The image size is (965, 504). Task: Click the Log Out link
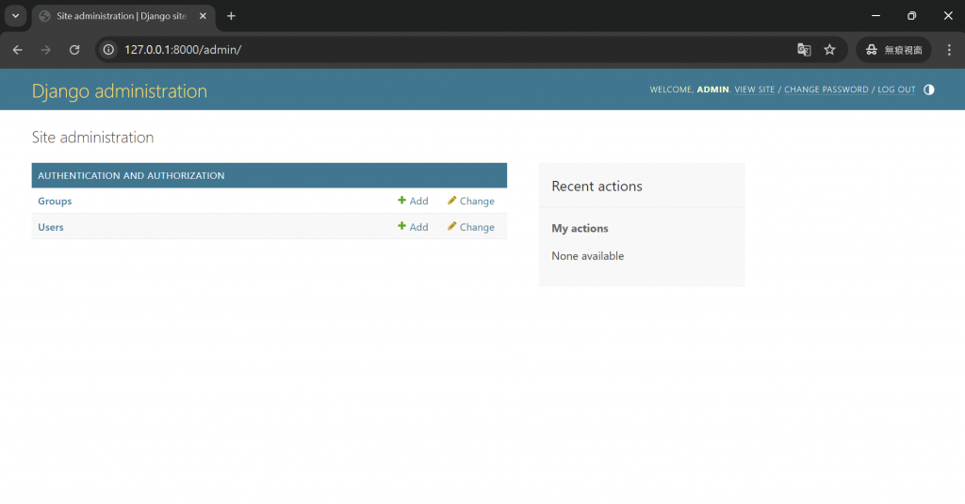click(896, 89)
